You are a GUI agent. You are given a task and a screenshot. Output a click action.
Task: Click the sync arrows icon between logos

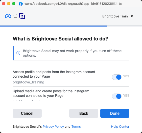15,16
